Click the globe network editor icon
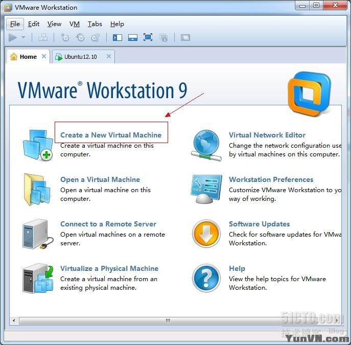 tap(206, 145)
